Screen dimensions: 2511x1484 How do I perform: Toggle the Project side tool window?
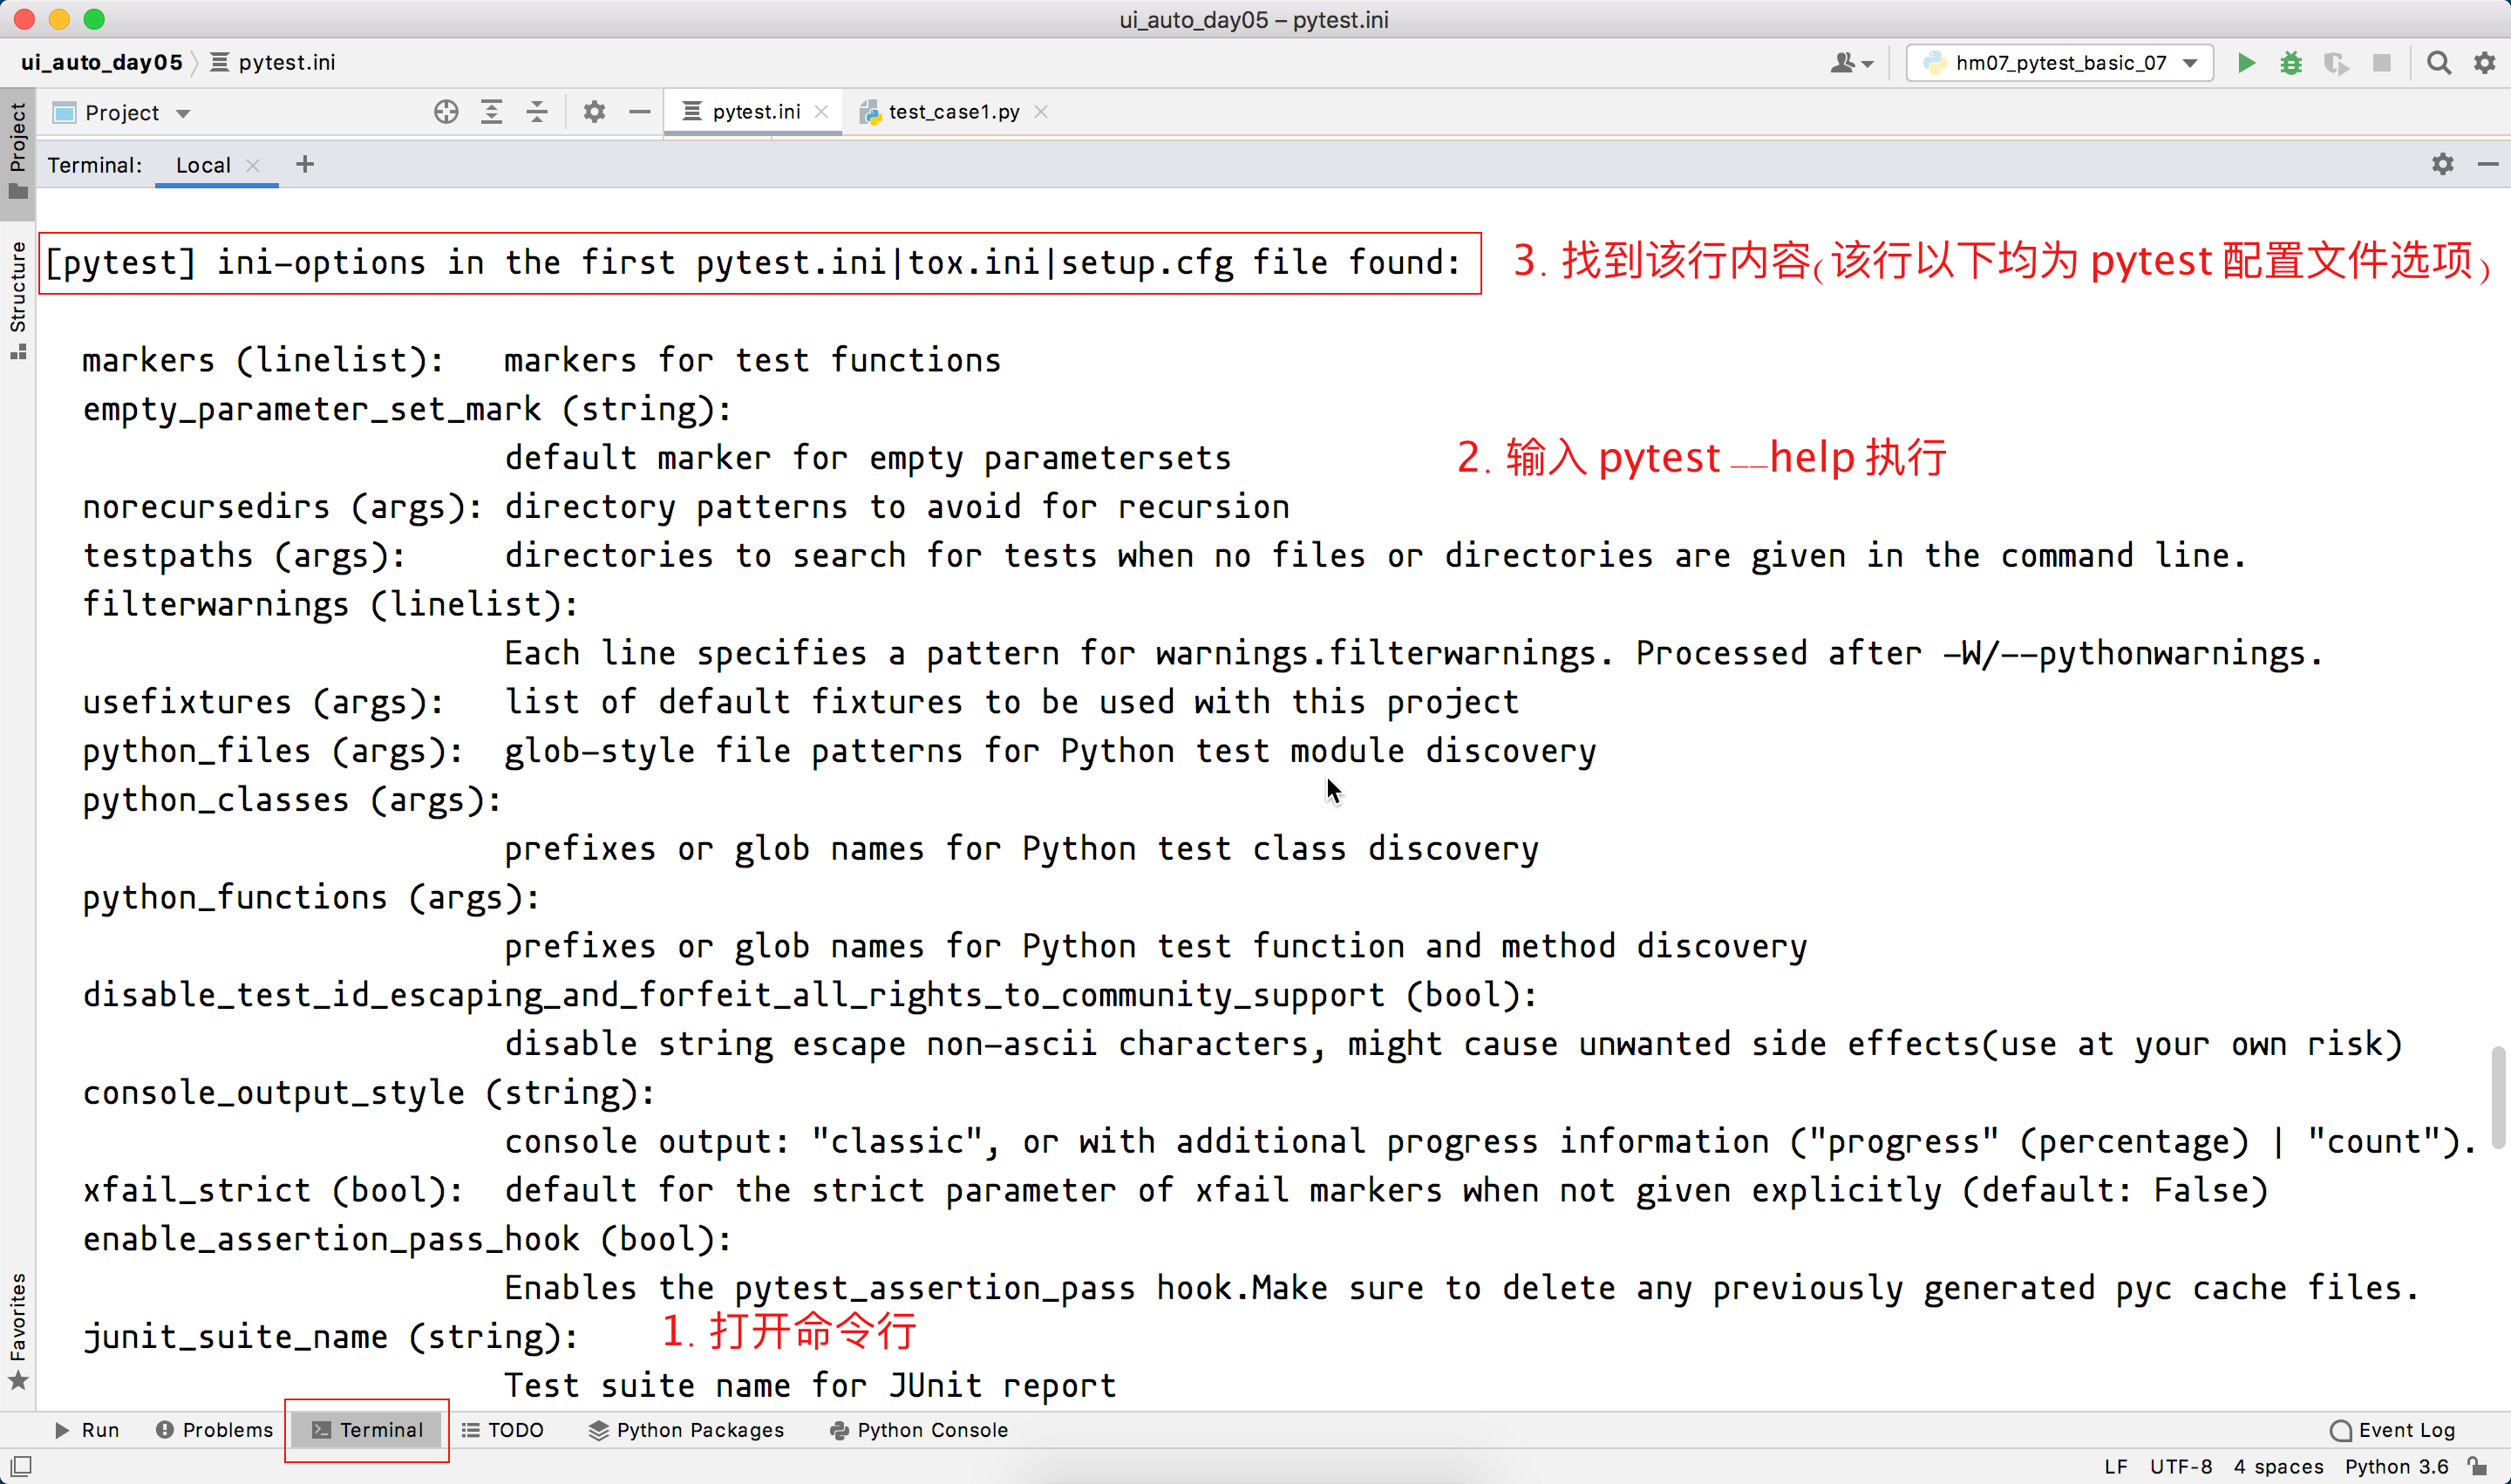coord(17,150)
